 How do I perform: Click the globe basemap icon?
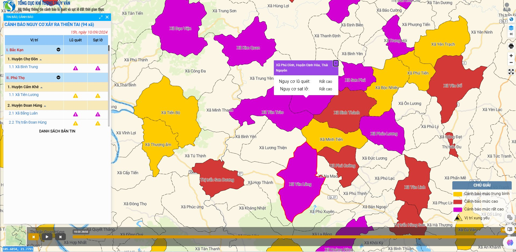511,19
